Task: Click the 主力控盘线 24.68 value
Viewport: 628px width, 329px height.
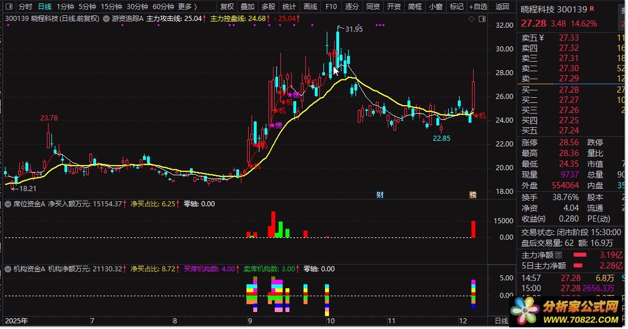Action: click(257, 19)
